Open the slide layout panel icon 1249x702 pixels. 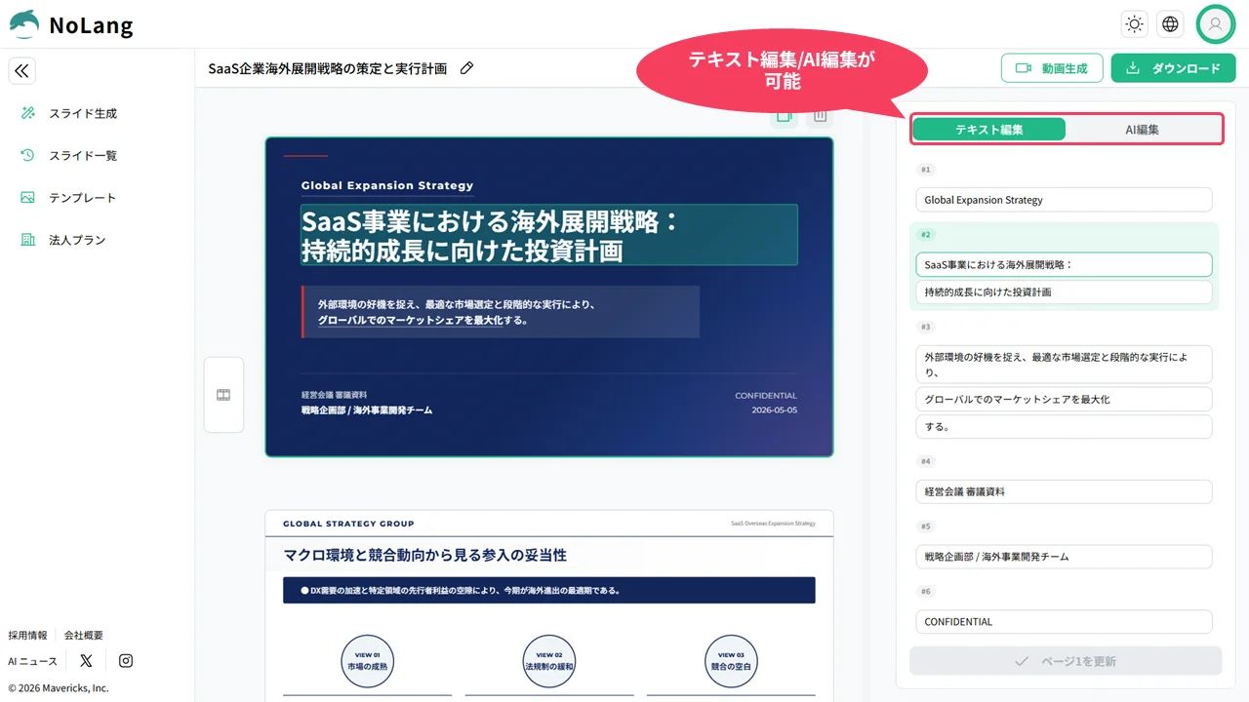click(x=223, y=395)
